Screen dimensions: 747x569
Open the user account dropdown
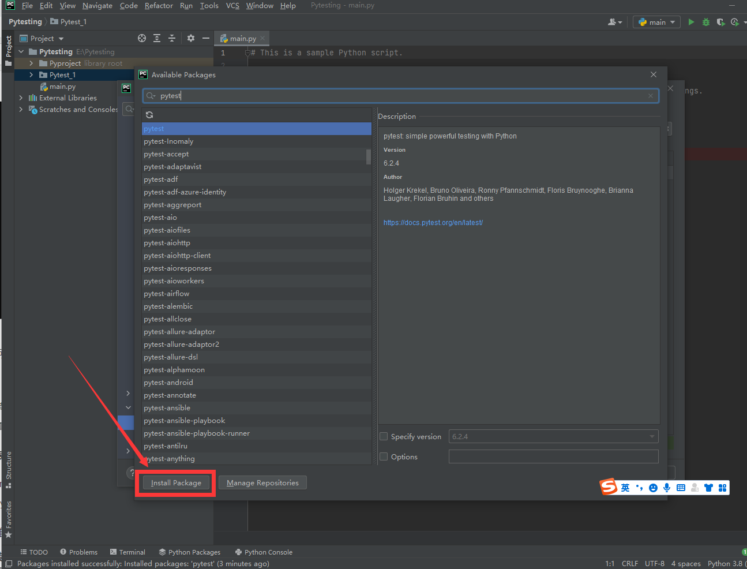tap(615, 22)
